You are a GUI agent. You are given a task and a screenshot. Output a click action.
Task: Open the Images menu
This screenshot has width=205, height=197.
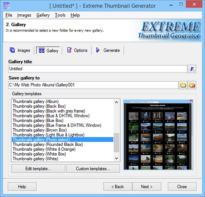(24, 15)
